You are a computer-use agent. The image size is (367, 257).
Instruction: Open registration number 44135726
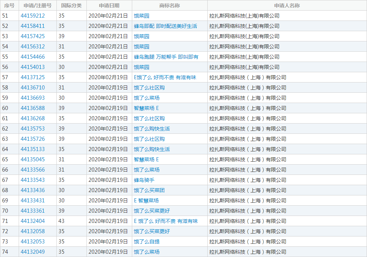[x=33, y=139]
